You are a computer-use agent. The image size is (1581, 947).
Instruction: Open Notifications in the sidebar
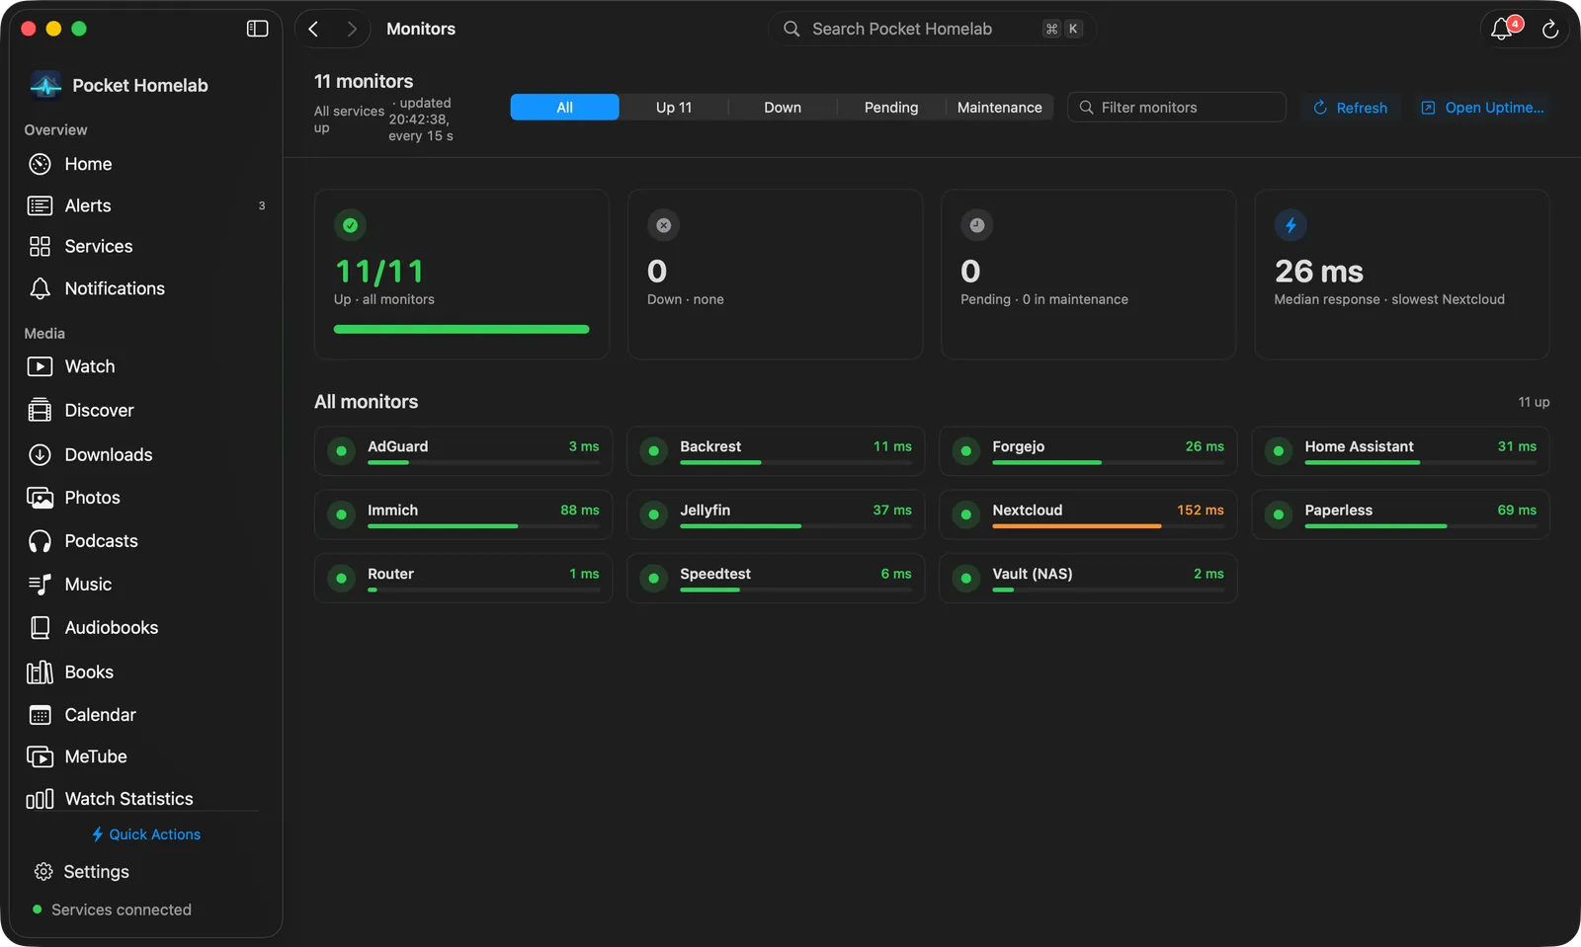click(x=146, y=288)
